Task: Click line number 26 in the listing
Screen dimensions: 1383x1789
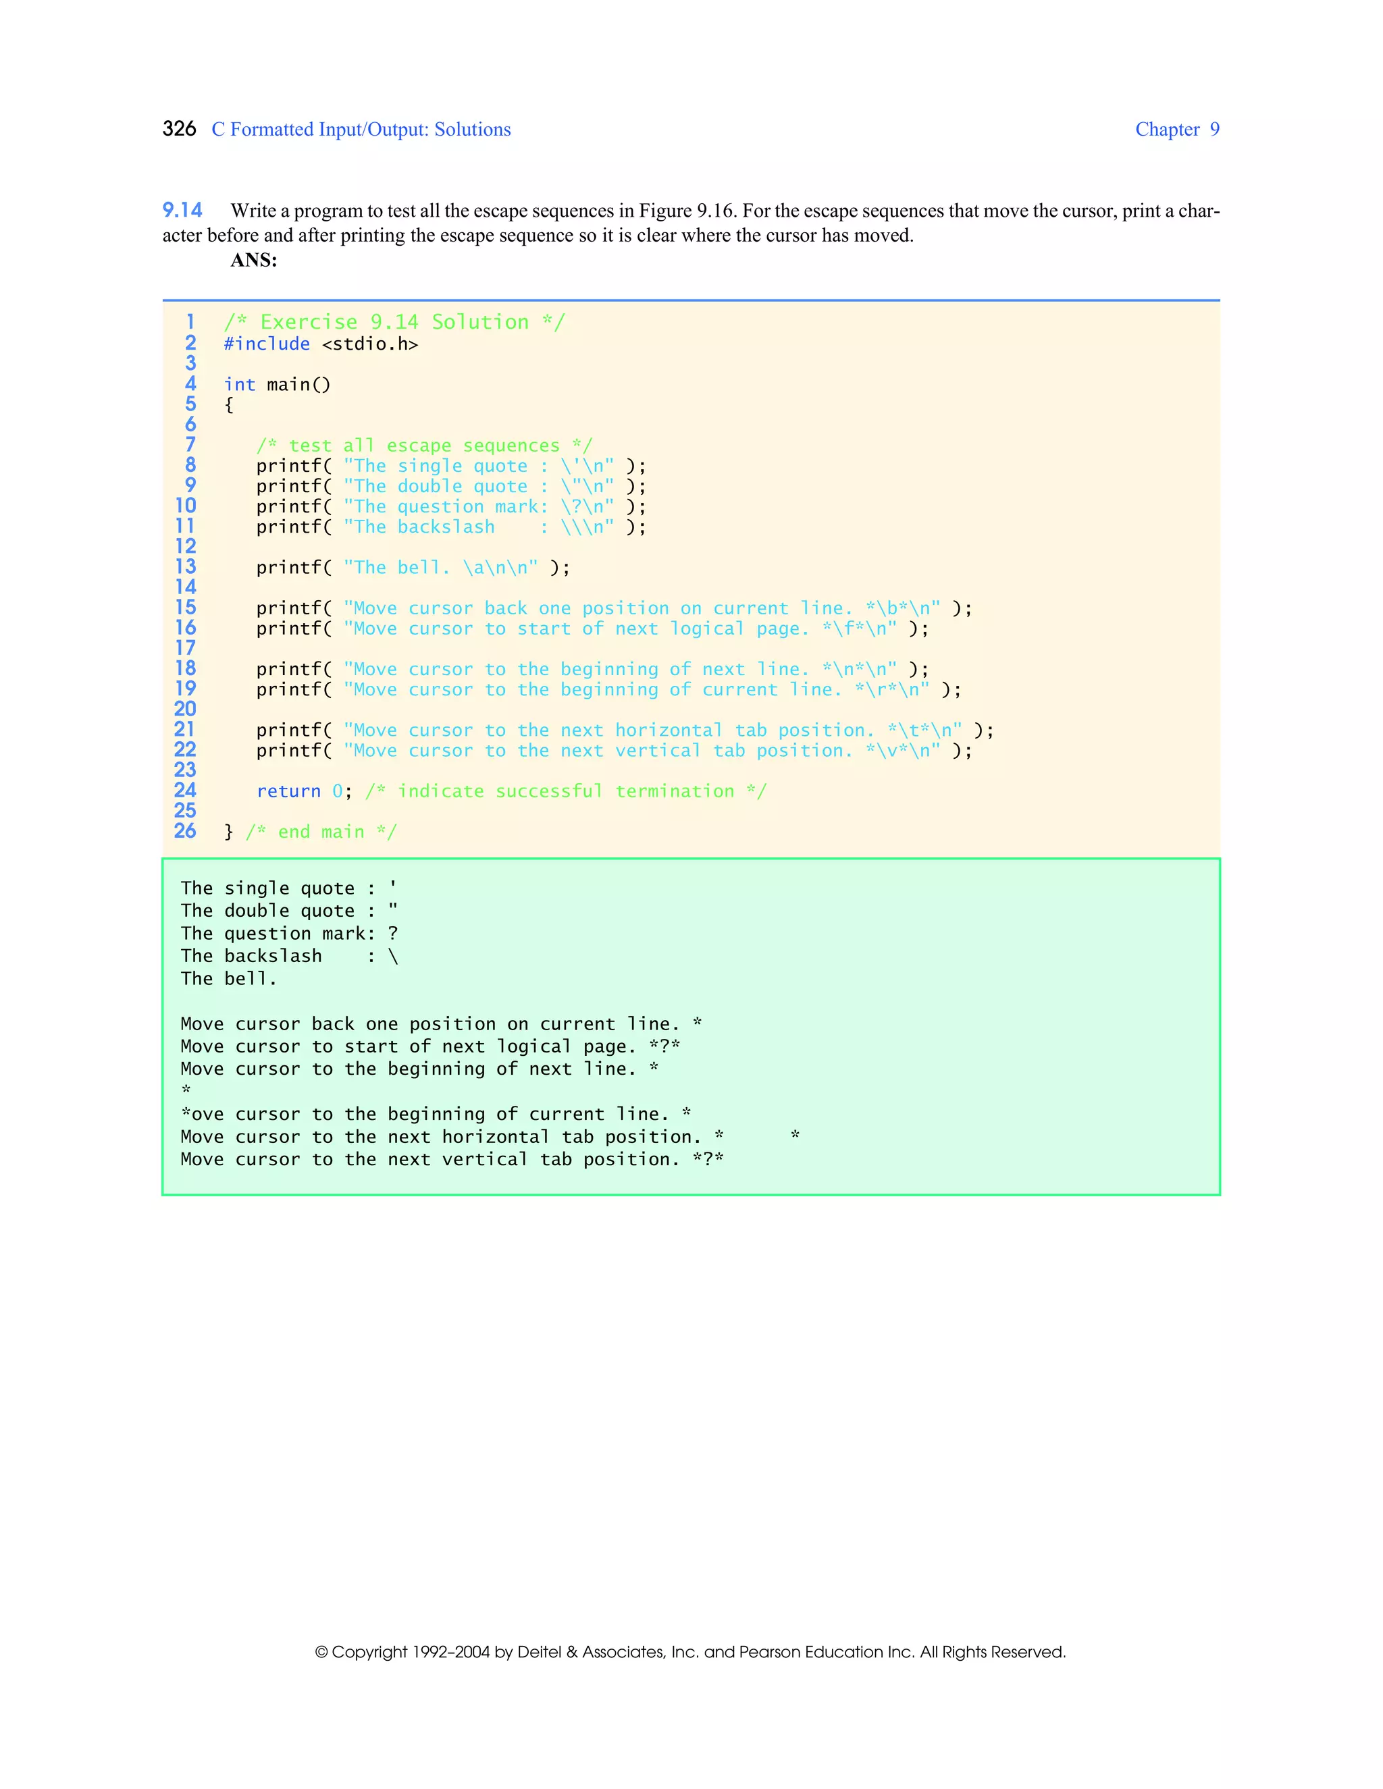Action: (x=185, y=832)
